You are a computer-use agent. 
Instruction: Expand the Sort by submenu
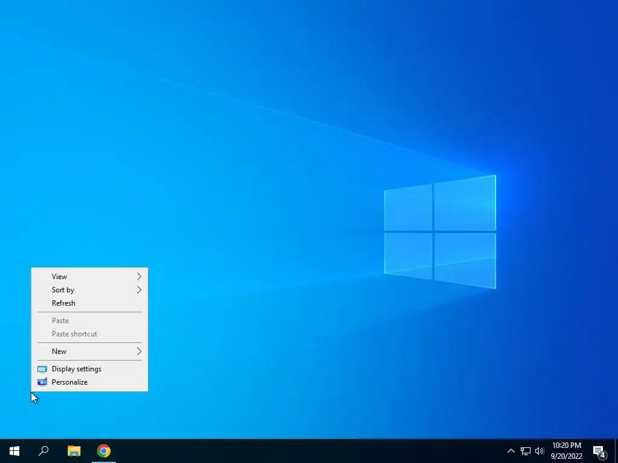89,290
